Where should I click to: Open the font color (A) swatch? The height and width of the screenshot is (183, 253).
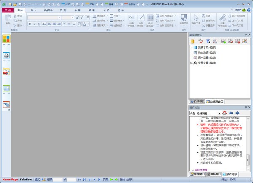[x=85, y=24]
